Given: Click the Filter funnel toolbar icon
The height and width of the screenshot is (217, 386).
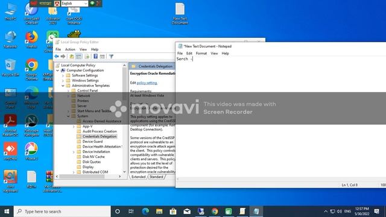Looking at the screenshot, I should click(x=111, y=56).
